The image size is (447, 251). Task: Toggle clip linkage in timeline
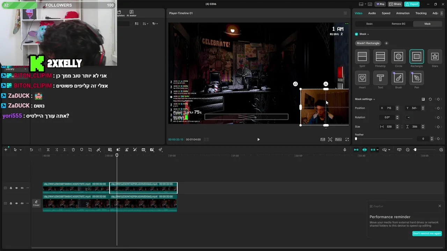373,150
